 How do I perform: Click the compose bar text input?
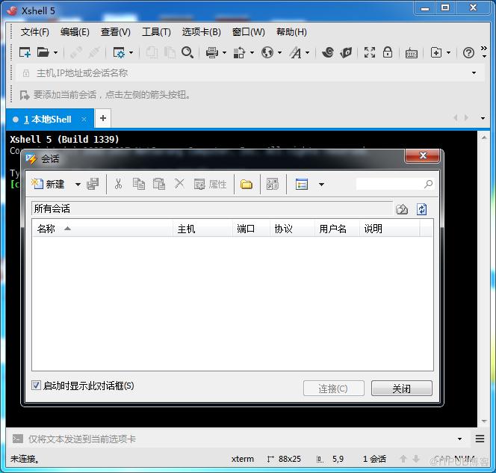click(x=241, y=439)
